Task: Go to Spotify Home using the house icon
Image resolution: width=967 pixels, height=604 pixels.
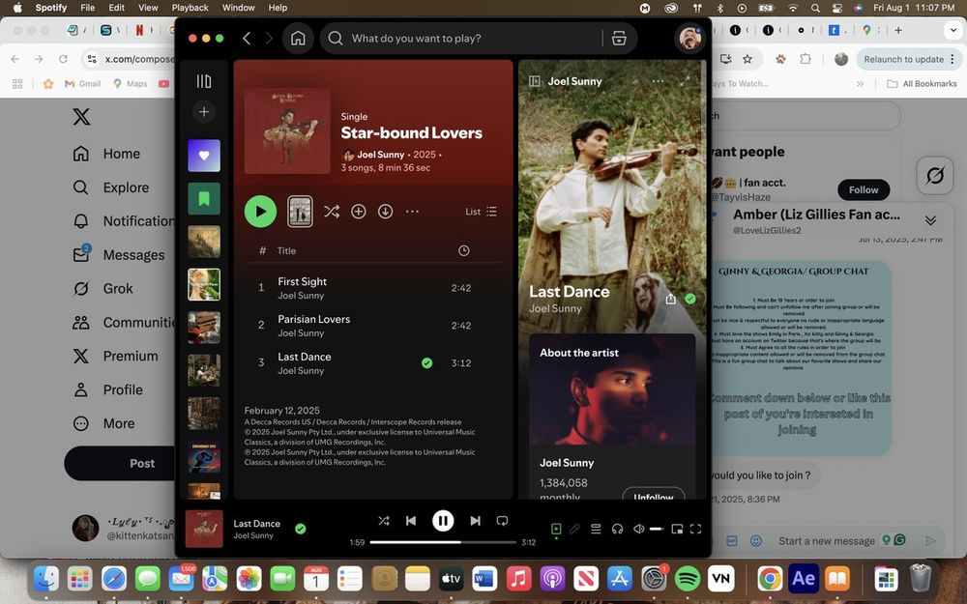Action: 298,39
